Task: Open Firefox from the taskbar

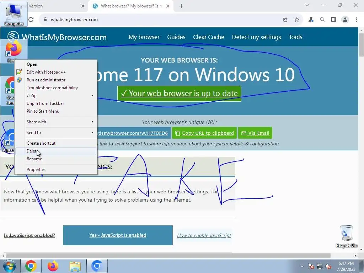Action: [53, 266]
